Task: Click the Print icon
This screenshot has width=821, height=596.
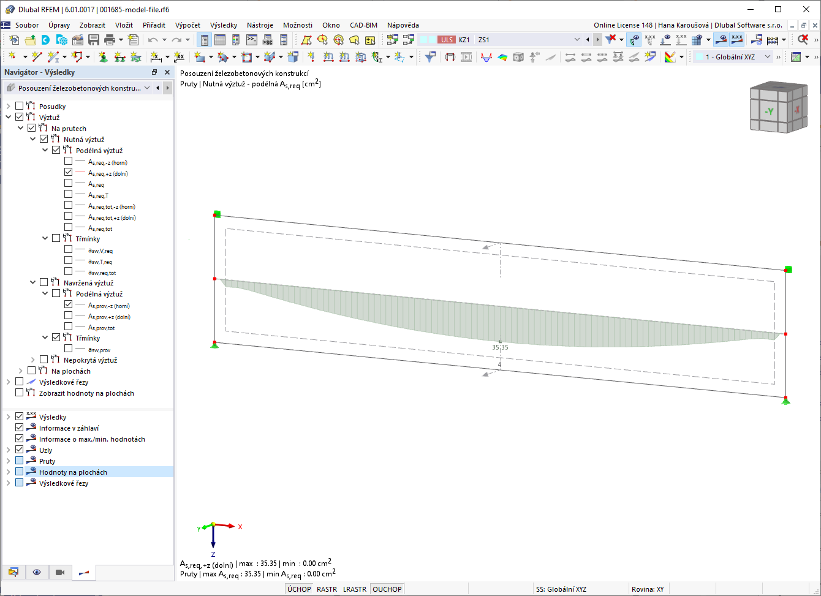Action: (110, 40)
